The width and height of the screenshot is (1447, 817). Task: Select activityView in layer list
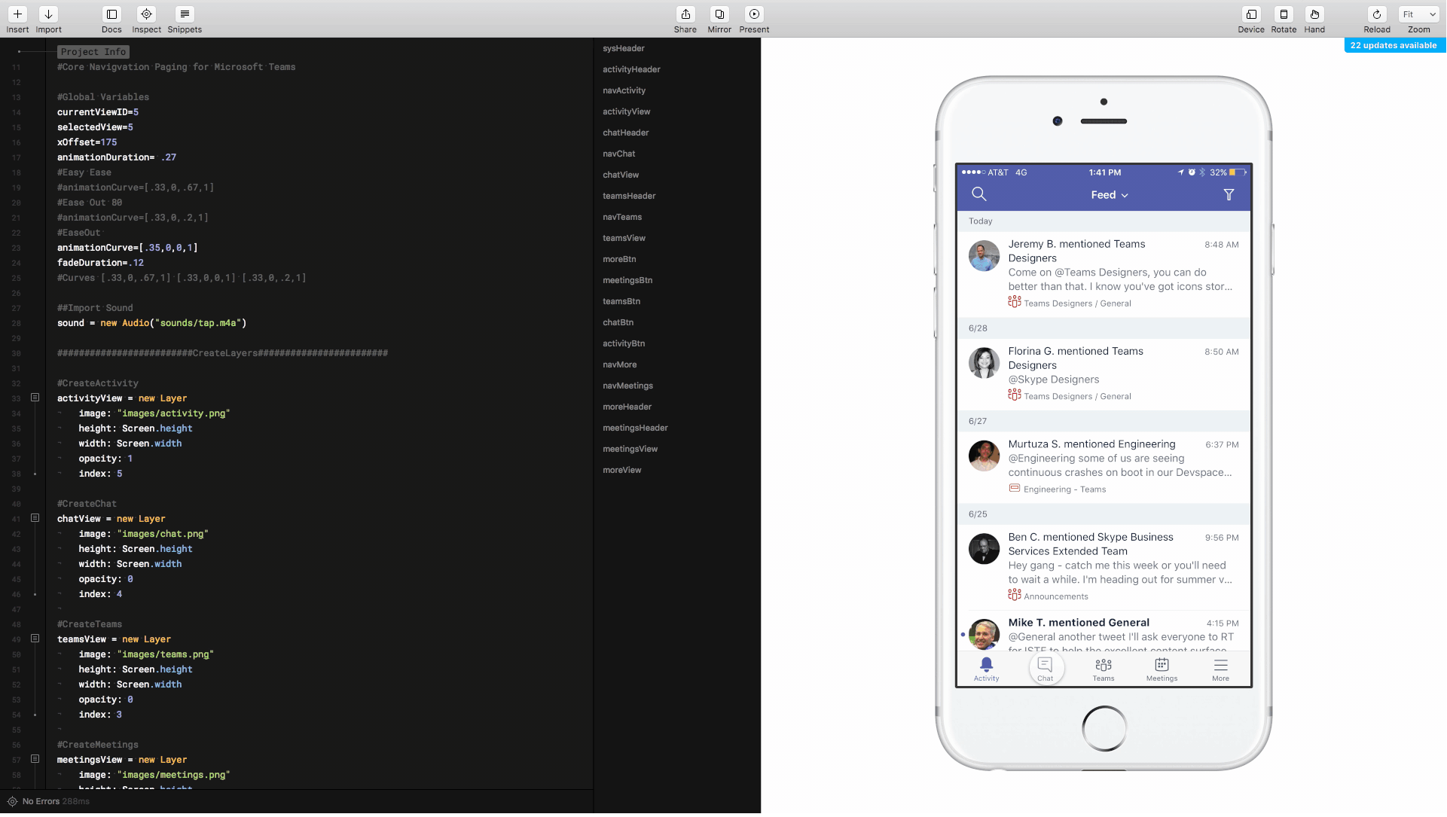(x=626, y=111)
